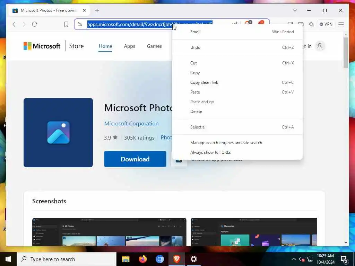Go to the Home tab in Store
The width and height of the screenshot is (355, 266).
coord(105,46)
